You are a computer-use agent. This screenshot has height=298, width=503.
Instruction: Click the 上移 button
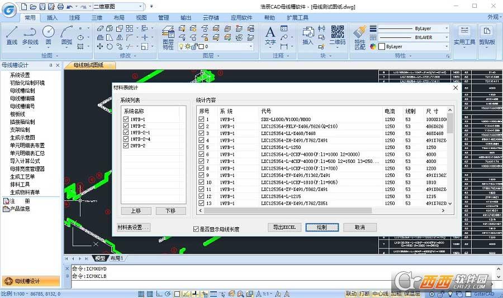tap(136, 210)
